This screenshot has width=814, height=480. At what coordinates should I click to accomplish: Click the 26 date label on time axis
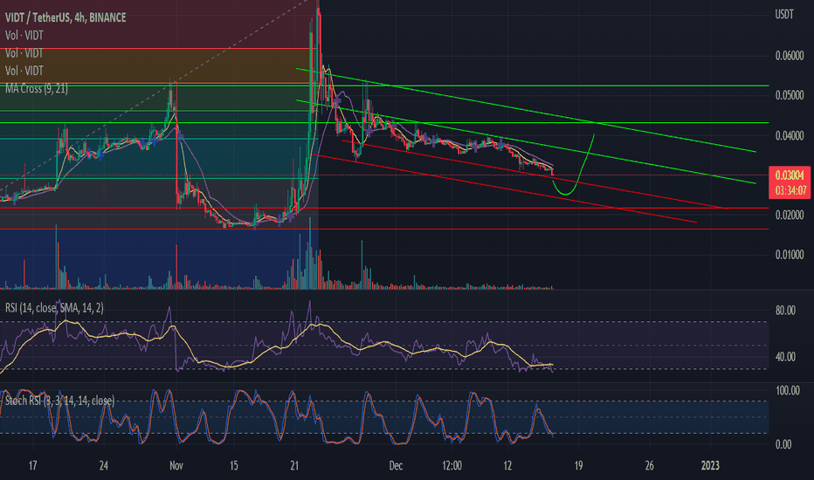click(649, 465)
